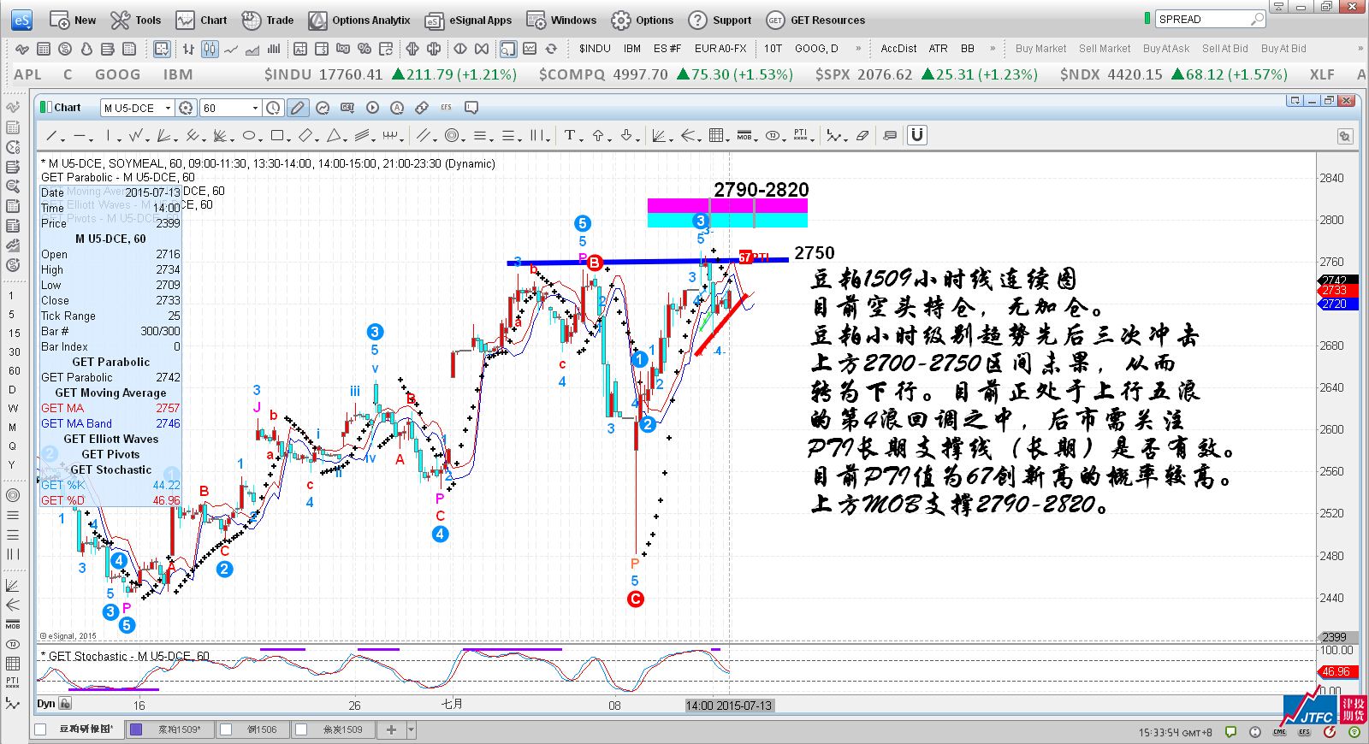The width and height of the screenshot is (1369, 744).
Task: Select the ellipse drawing tool
Action: click(248, 136)
